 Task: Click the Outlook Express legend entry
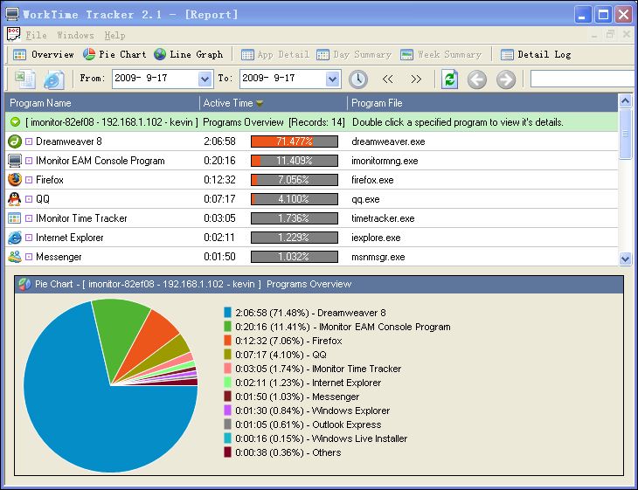point(302,424)
